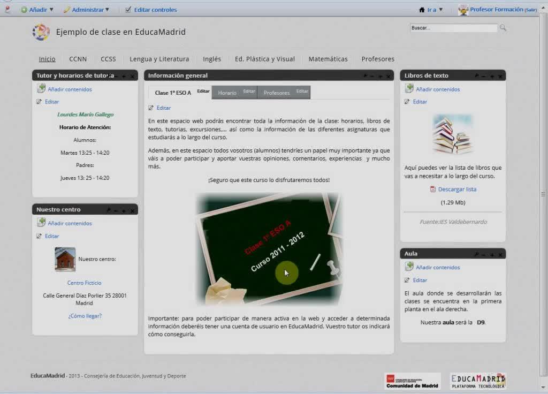Open the Matemáticas page tab
This screenshot has height=394, width=548.
pos(328,59)
